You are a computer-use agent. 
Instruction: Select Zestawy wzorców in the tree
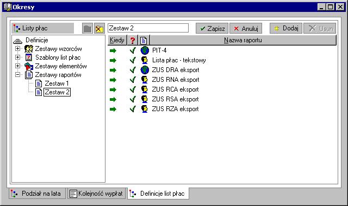58,49
